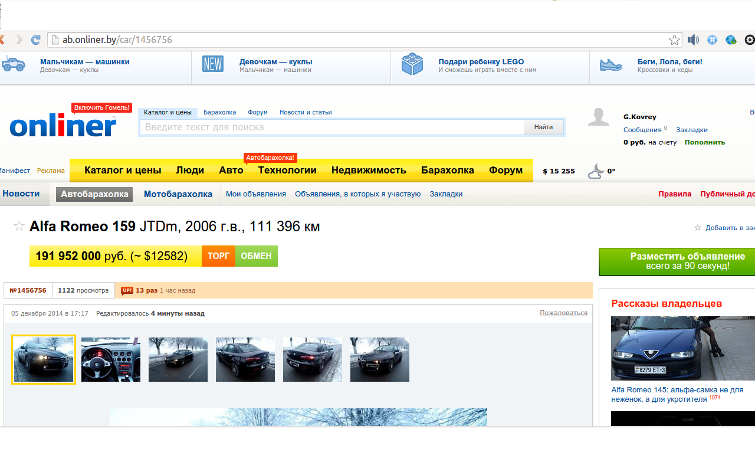755x472 pixels.
Task: Reload the page with the refresh icon
Action: click(36, 40)
